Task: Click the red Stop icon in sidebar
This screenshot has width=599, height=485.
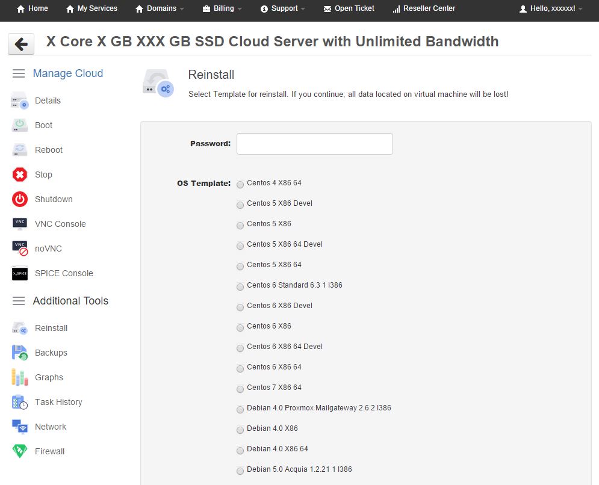Action: pyautogui.click(x=20, y=175)
